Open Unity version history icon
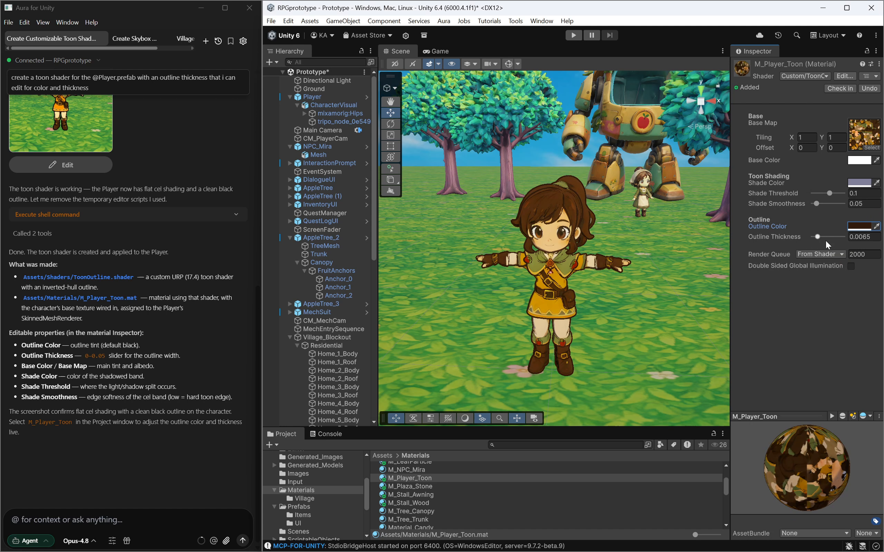This screenshot has width=884, height=552. coord(778,35)
